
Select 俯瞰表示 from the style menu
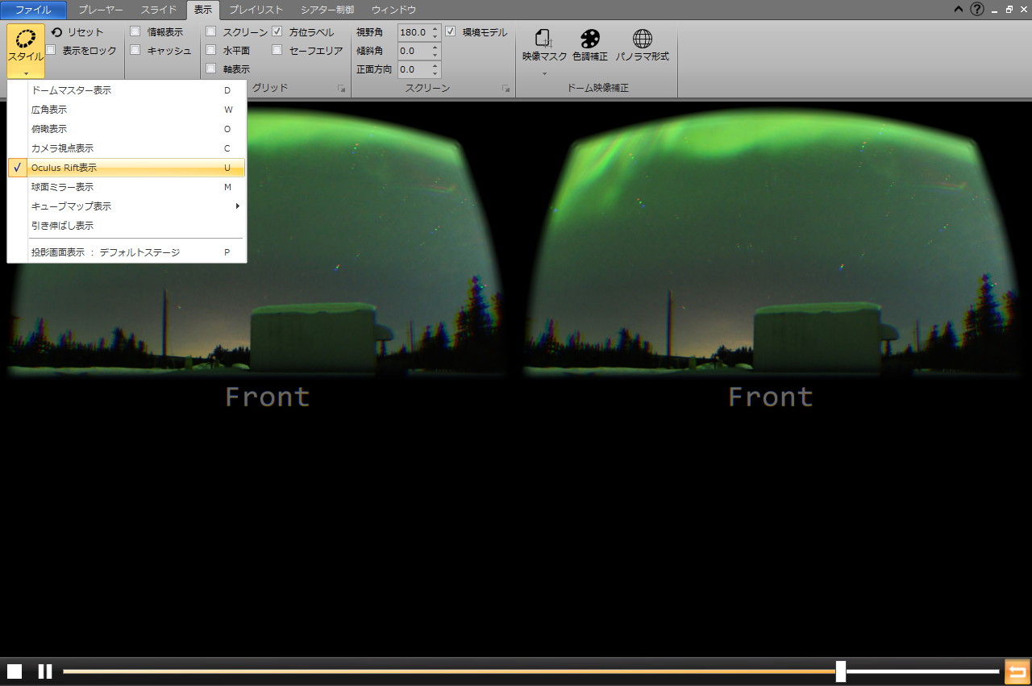(x=127, y=129)
